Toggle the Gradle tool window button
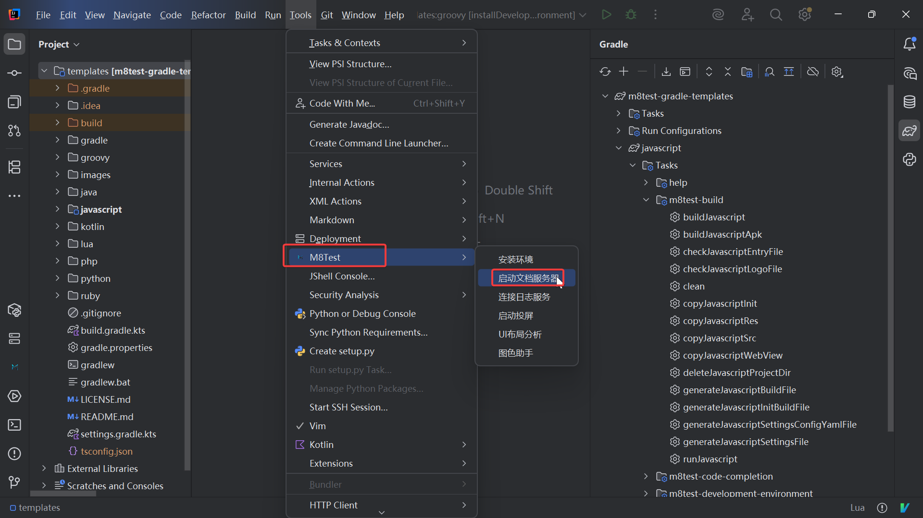The image size is (923, 518). coord(909,131)
